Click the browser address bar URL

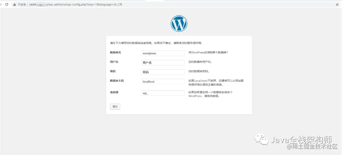(76, 4)
